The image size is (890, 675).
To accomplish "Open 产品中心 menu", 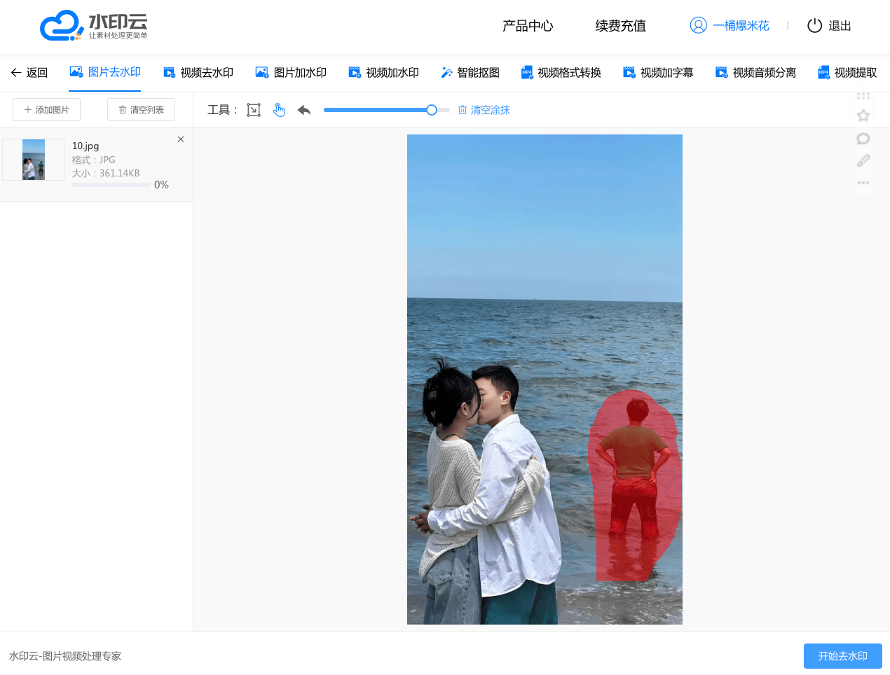I will pyautogui.click(x=528, y=26).
